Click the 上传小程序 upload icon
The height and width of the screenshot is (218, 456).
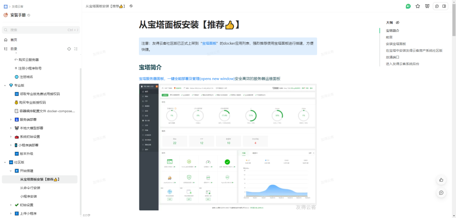point(16,214)
